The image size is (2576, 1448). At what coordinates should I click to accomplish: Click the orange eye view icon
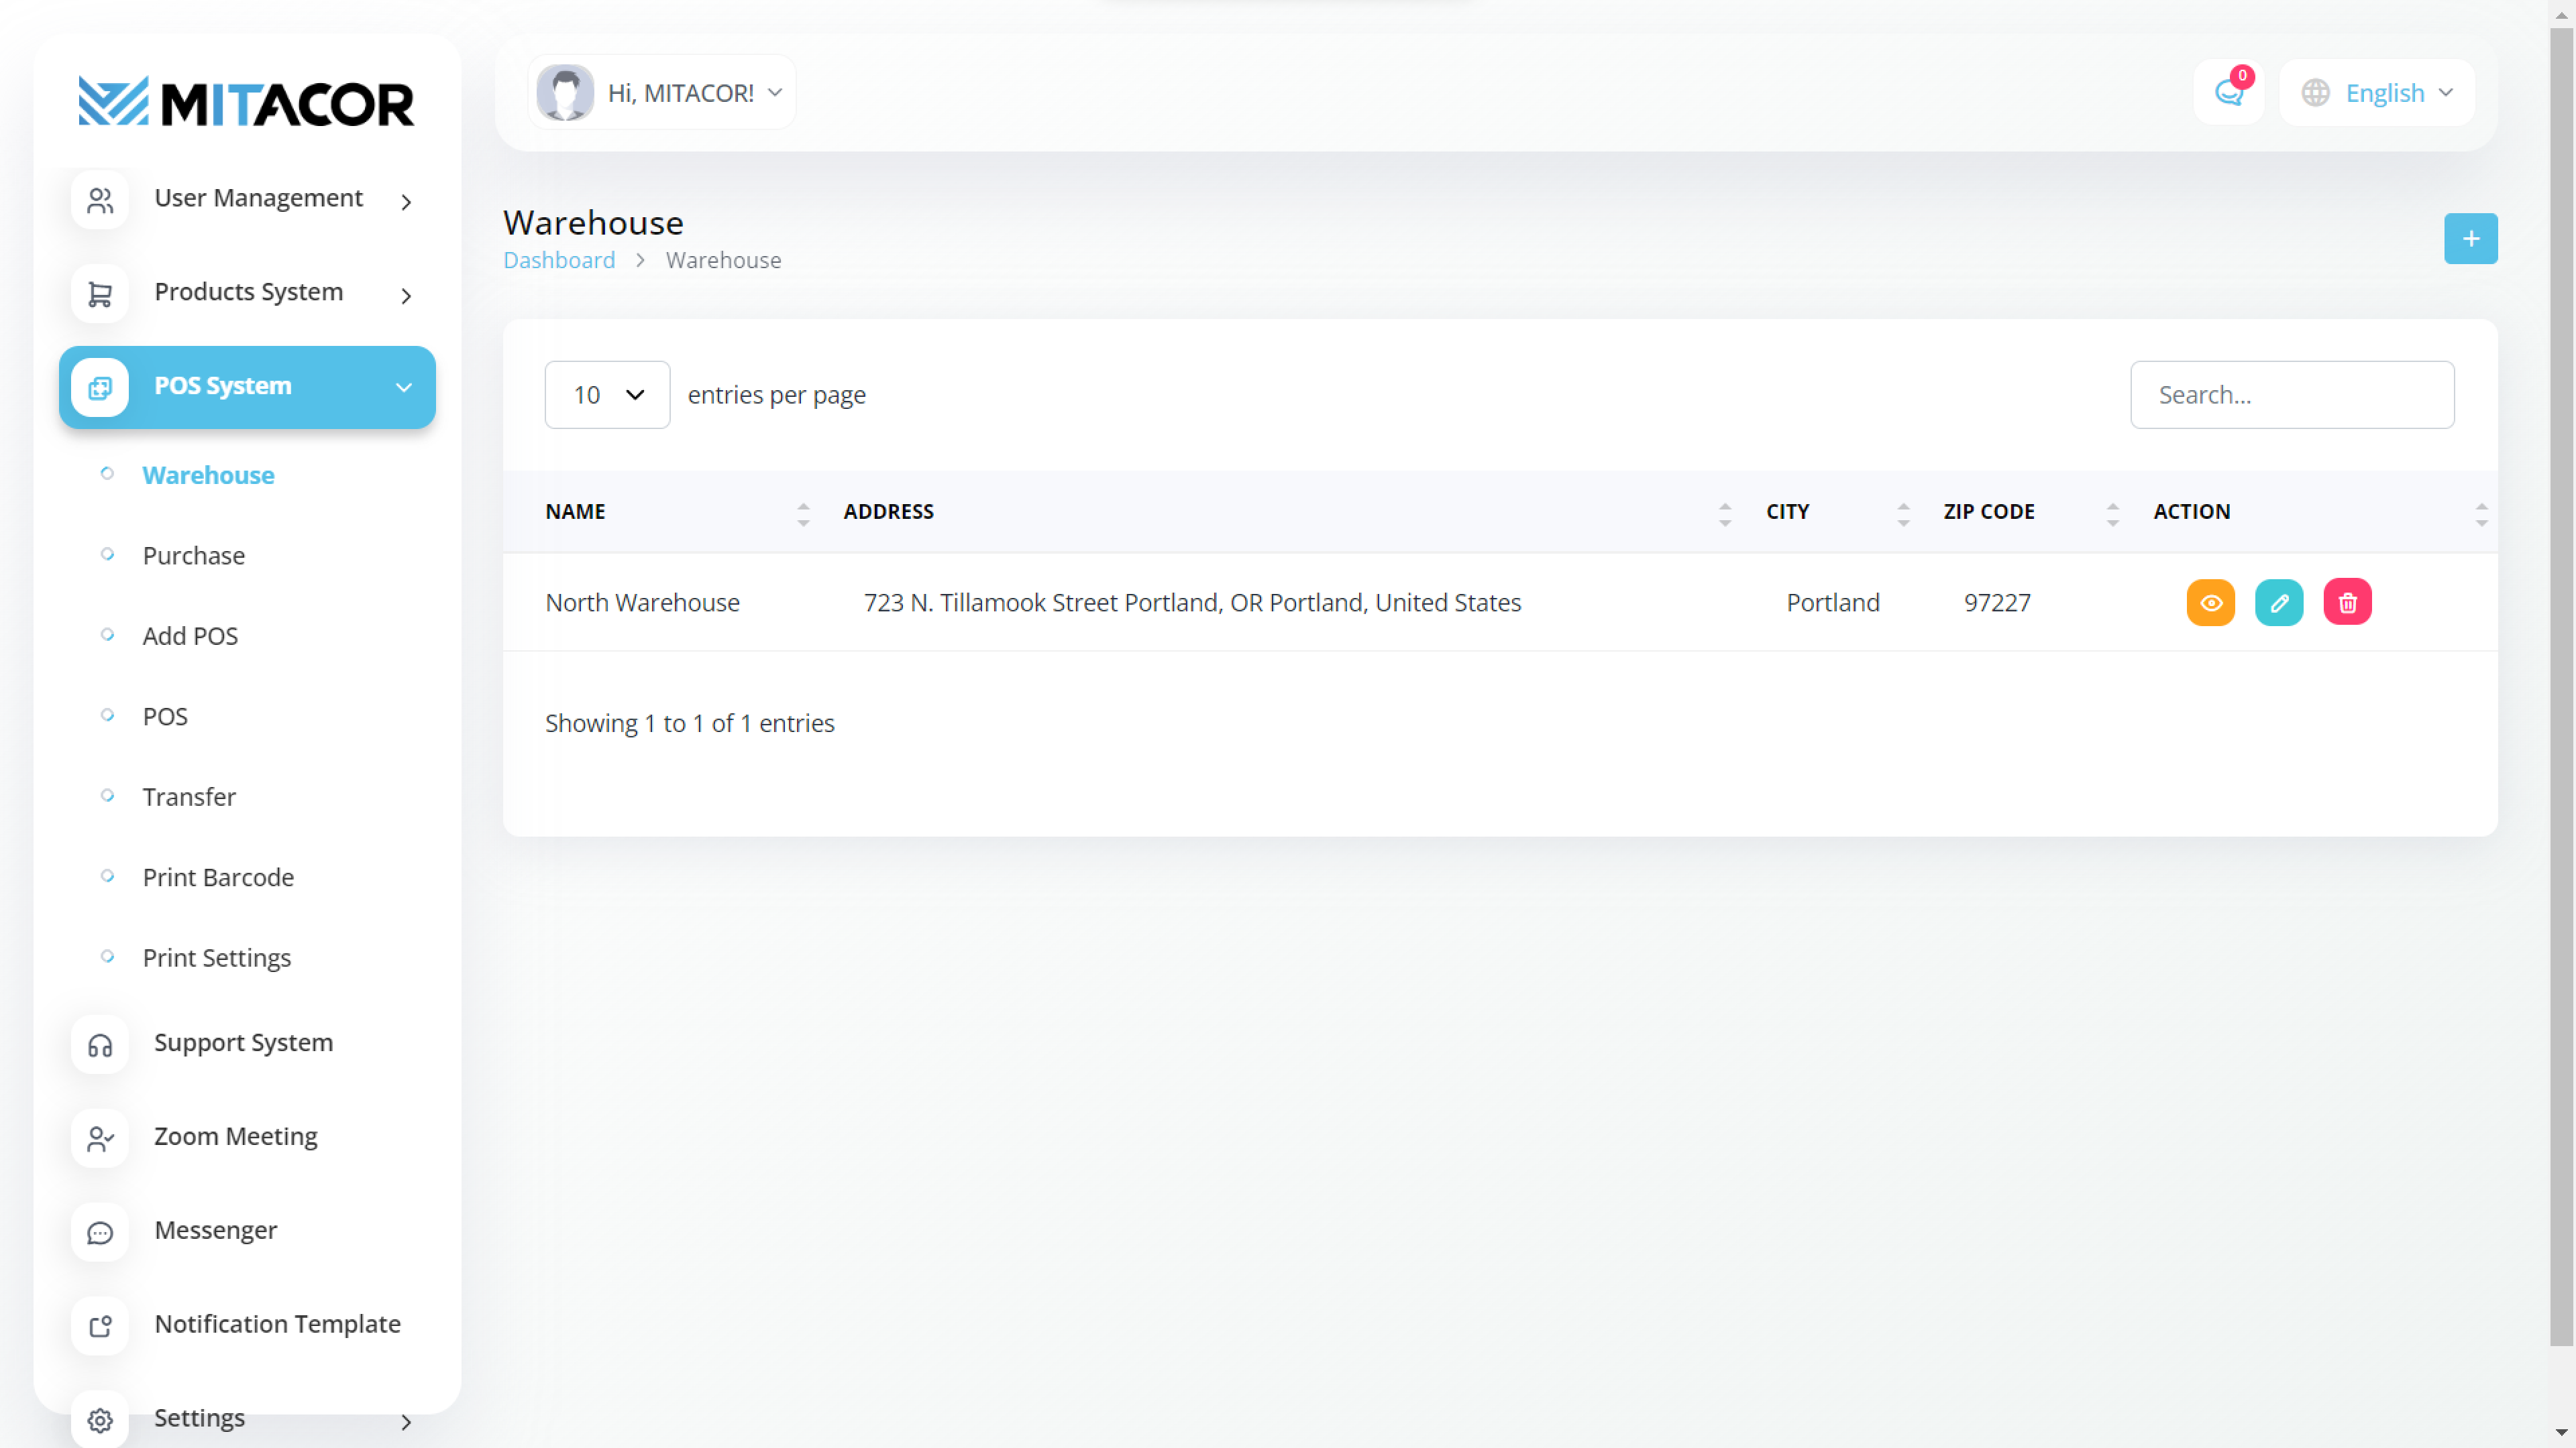point(2210,603)
